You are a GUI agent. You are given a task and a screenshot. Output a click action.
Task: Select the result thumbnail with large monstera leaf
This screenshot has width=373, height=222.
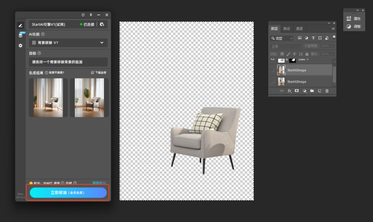click(89, 98)
